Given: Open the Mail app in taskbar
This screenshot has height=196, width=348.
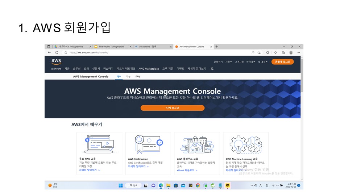Looking at the screenshot, I should click(x=183, y=185).
